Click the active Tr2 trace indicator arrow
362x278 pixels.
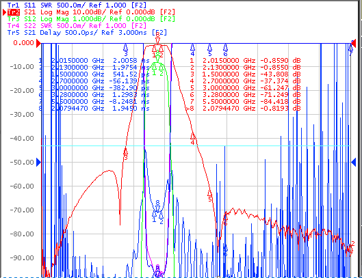[x=5, y=12]
